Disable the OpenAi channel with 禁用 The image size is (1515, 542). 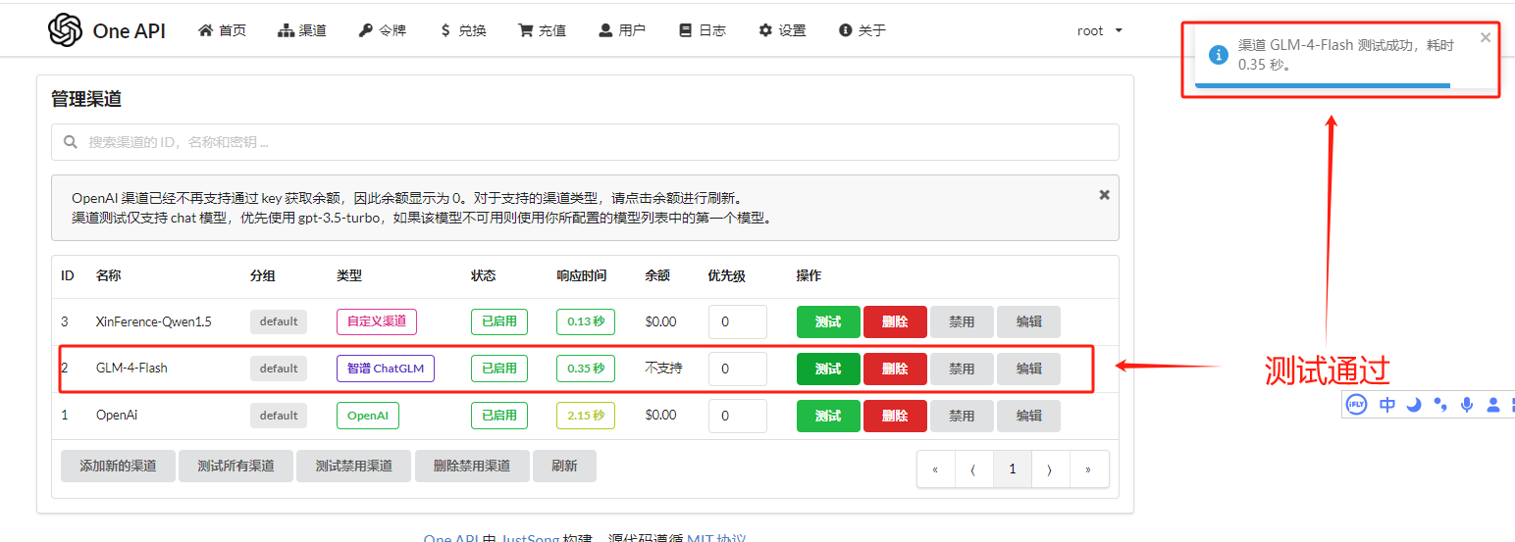[x=962, y=416]
